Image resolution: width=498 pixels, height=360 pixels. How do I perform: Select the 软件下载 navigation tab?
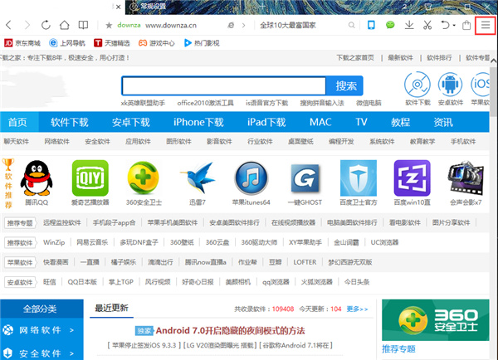click(69, 122)
